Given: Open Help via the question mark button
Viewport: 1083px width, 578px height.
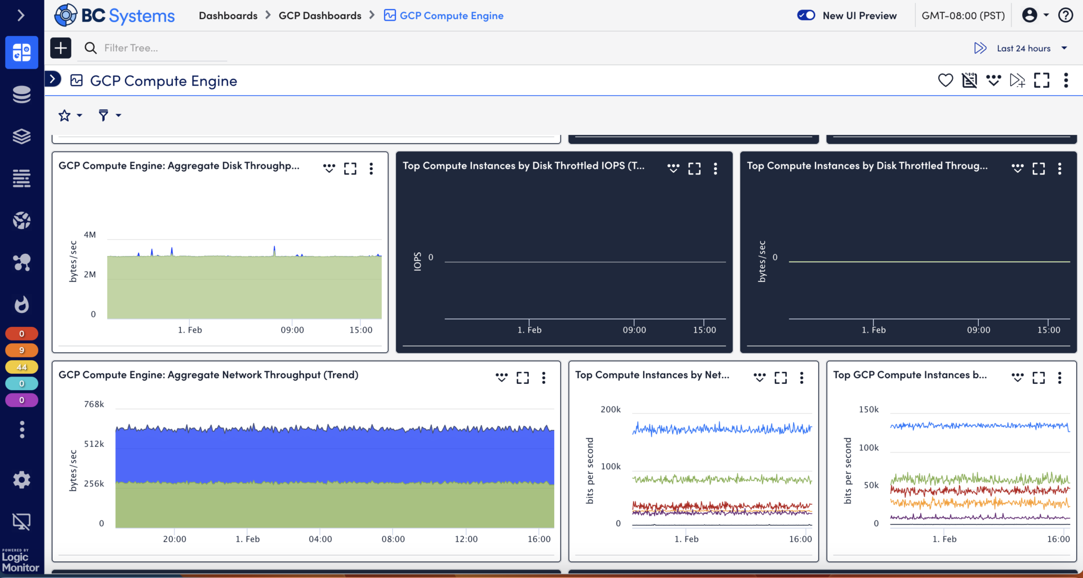Looking at the screenshot, I should [x=1066, y=15].
